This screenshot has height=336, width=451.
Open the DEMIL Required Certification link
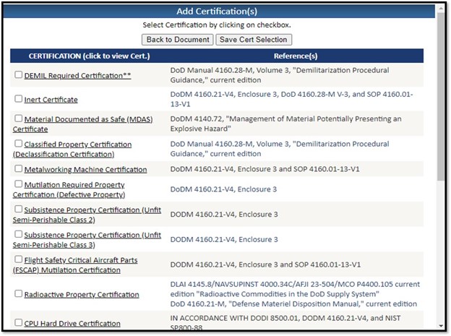77,75
